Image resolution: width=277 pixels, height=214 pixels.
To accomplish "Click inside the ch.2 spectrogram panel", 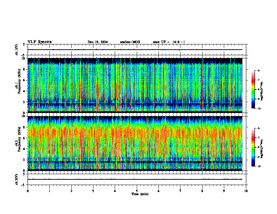I will pyautogui.click(x=135, y=143).
